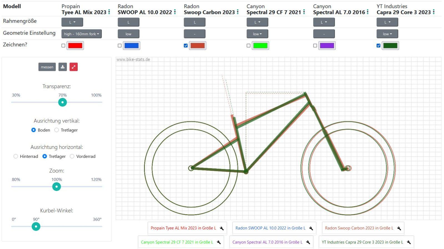This screenshot has height=249, width=444.
Task: Open the frame size dropdown for Propain Tyee
Action: (x=72, y=22)
